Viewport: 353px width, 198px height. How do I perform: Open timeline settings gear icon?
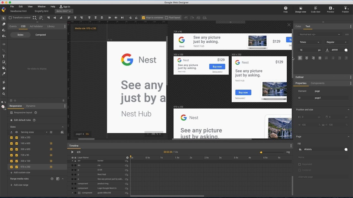pyautogui.click(x=127, y=158)
